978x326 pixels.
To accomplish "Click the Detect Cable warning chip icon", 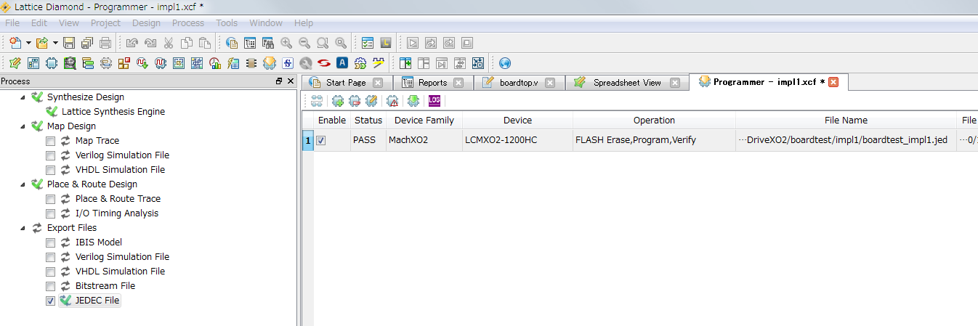I will tap(392, 101).
